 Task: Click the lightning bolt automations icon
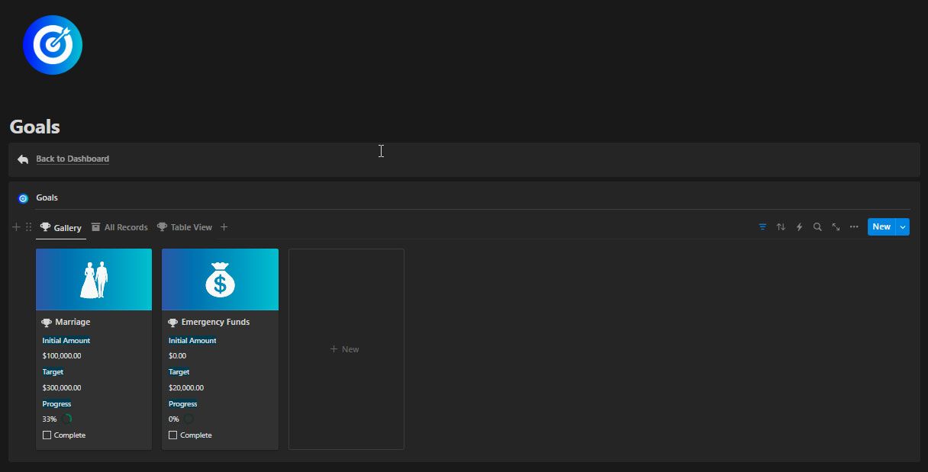tap(799, 227)
